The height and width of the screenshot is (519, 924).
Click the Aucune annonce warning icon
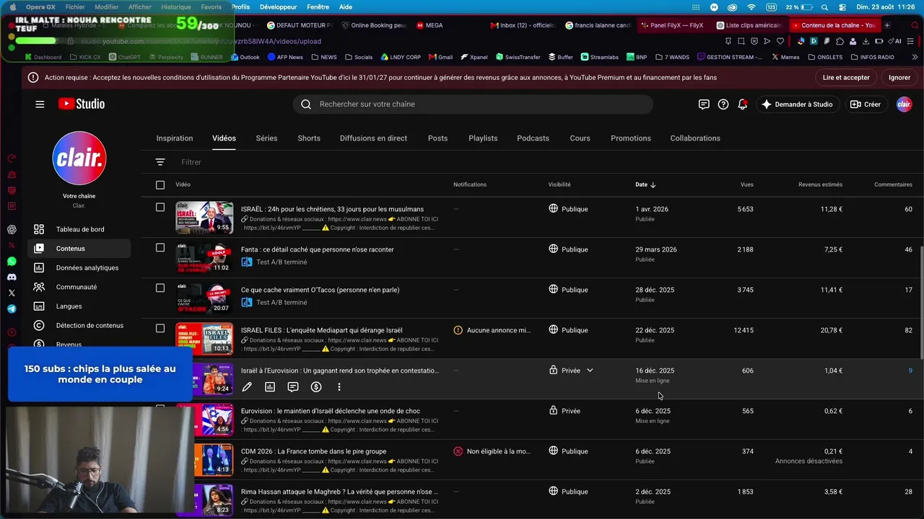[458, 330]
